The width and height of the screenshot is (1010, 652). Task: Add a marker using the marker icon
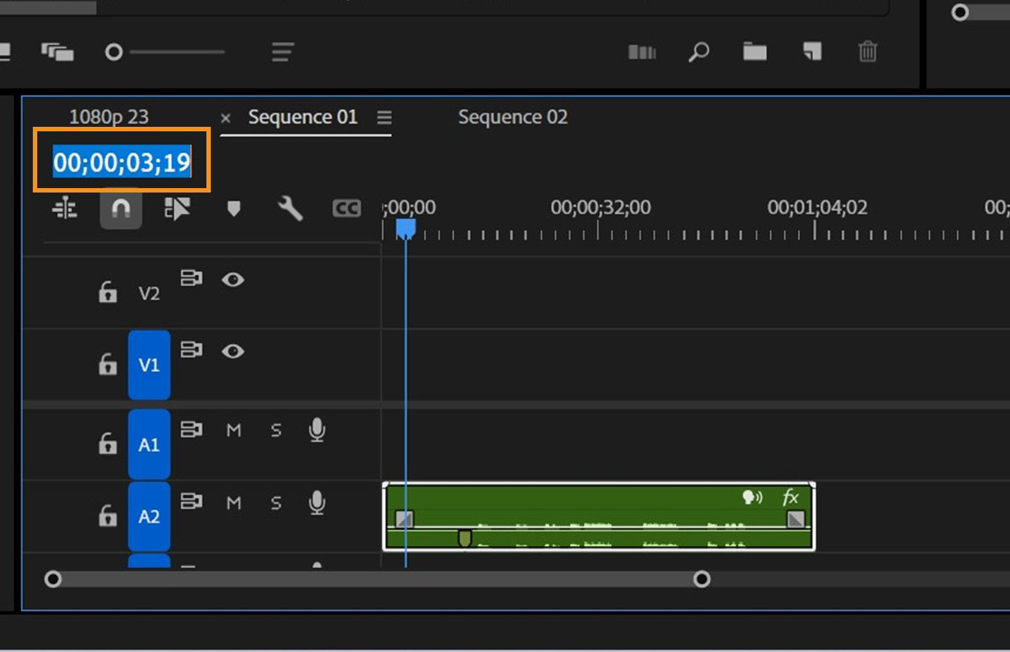[234, 208]
